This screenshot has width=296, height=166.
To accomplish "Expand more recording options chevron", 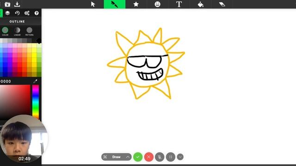I will click(x=180, y=157).
